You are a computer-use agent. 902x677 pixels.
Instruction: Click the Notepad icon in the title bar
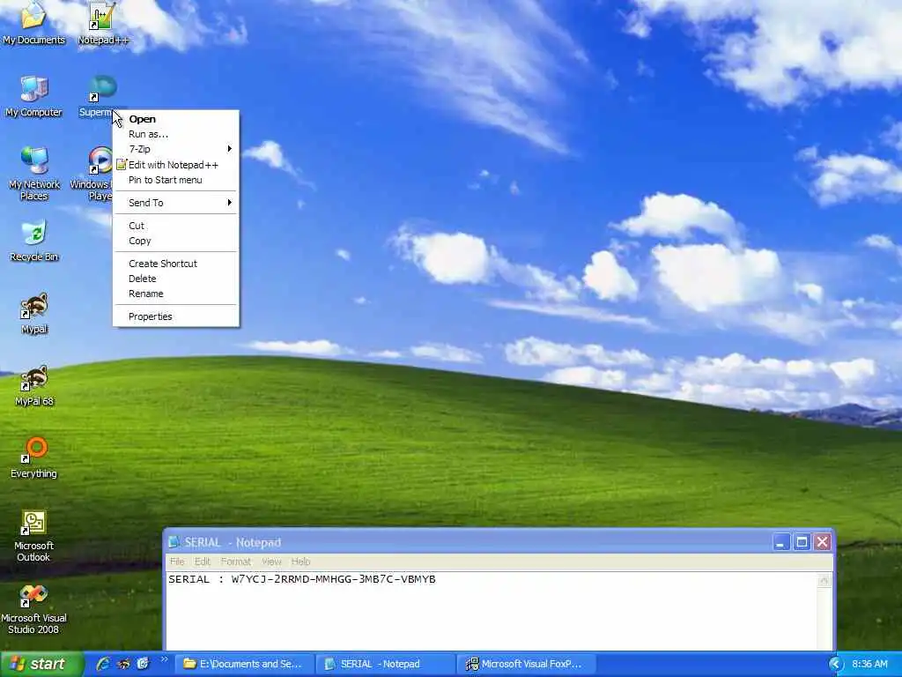click(x=174, y=542)
